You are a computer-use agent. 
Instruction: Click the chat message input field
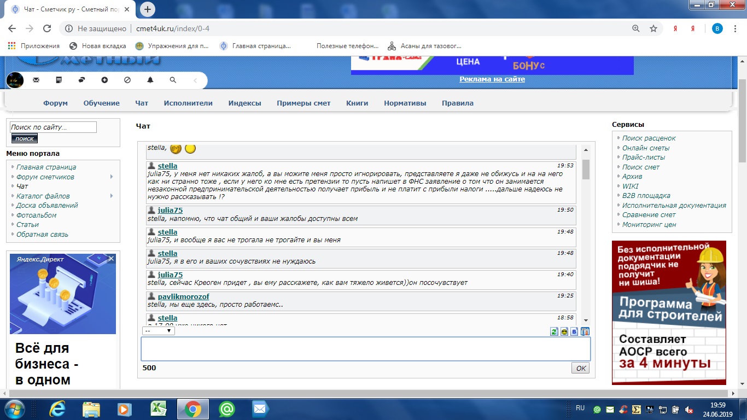[x=366, y=349]
